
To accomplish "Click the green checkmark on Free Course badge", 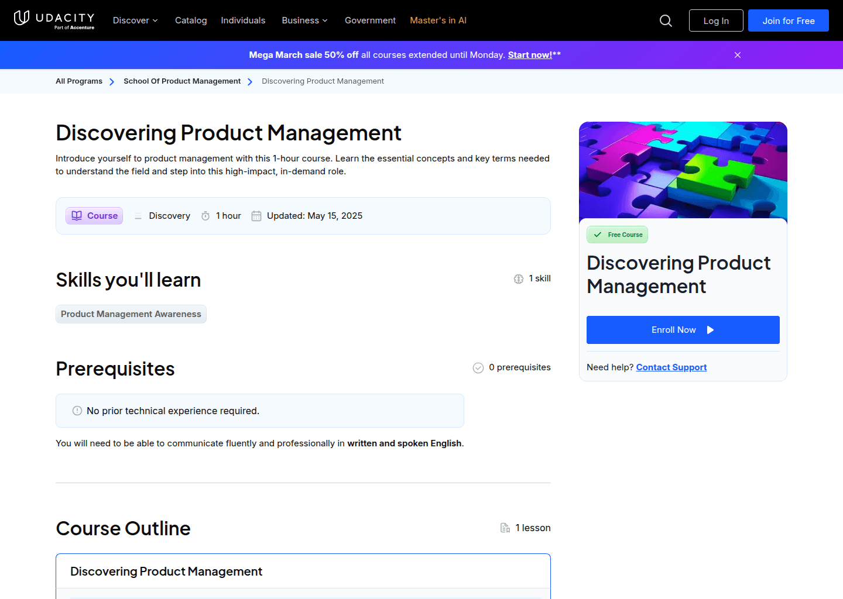I will [x=597, y=235].
